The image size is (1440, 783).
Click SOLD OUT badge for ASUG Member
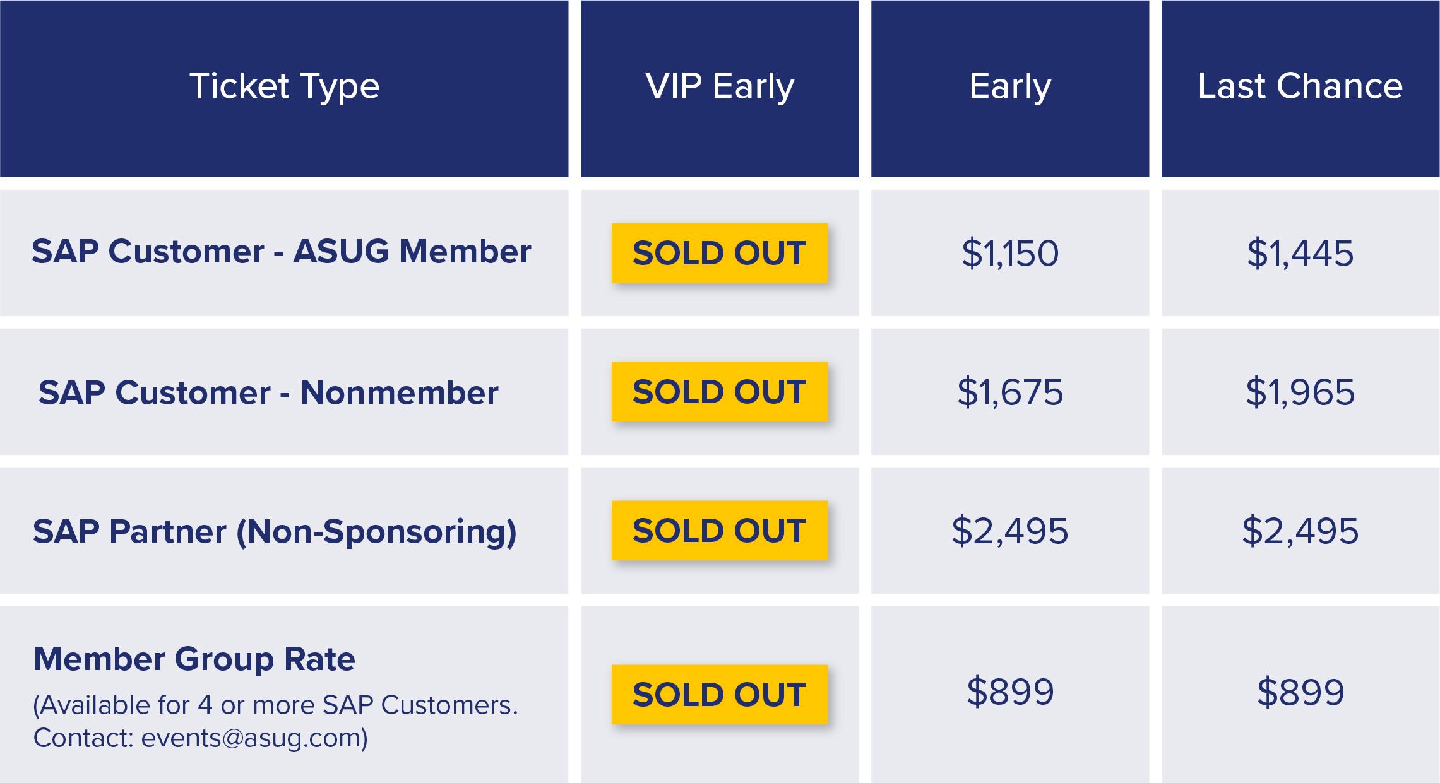[x=720, y=253]
